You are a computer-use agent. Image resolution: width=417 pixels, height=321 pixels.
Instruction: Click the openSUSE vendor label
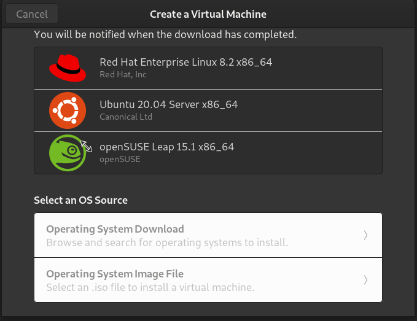120,159
